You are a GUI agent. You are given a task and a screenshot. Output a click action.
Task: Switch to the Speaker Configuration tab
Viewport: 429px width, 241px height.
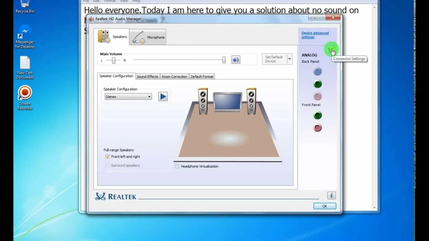116,76
